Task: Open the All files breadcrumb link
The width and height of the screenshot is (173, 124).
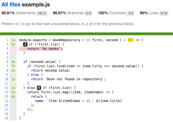Action: click(x=11, y=5)
